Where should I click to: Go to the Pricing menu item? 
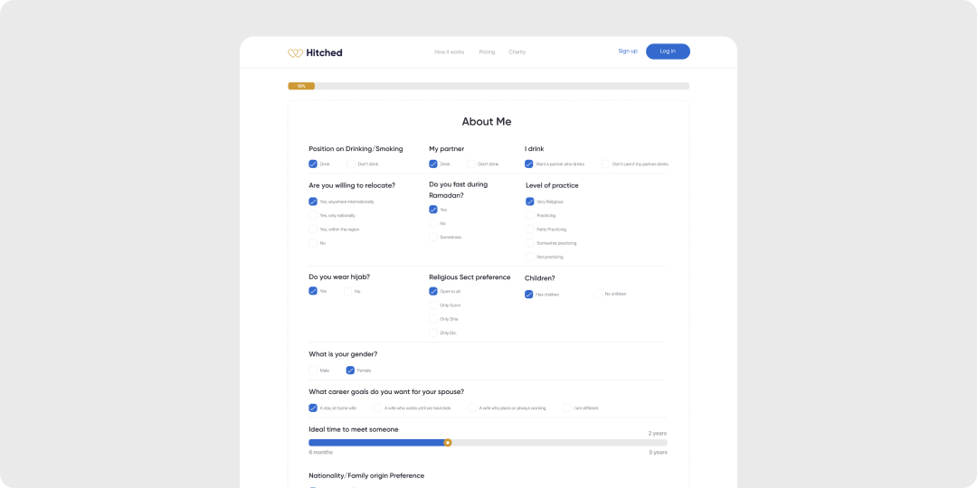pyautogui.click(x=487, y=52)
